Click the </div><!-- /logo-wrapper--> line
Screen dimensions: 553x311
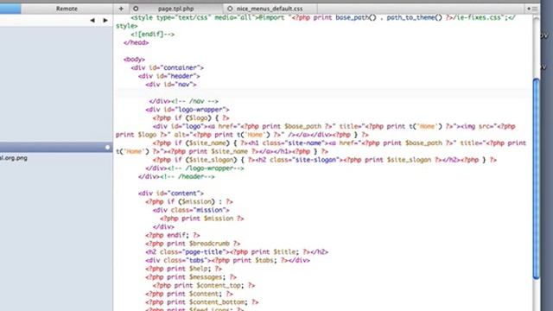(194, 168)
